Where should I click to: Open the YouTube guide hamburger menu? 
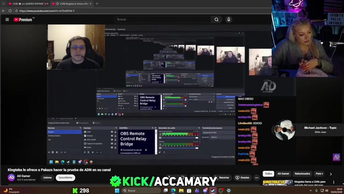pos(7,19)
